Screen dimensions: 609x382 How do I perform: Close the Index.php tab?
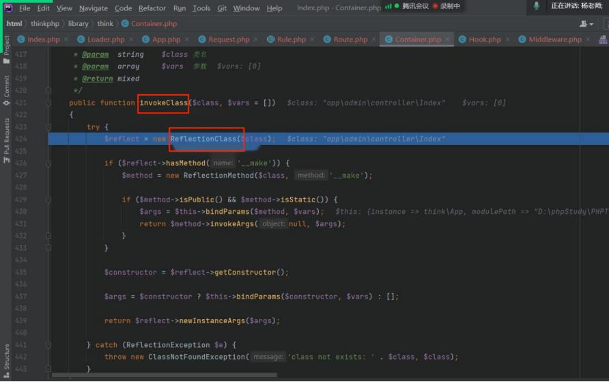[66, 39]
